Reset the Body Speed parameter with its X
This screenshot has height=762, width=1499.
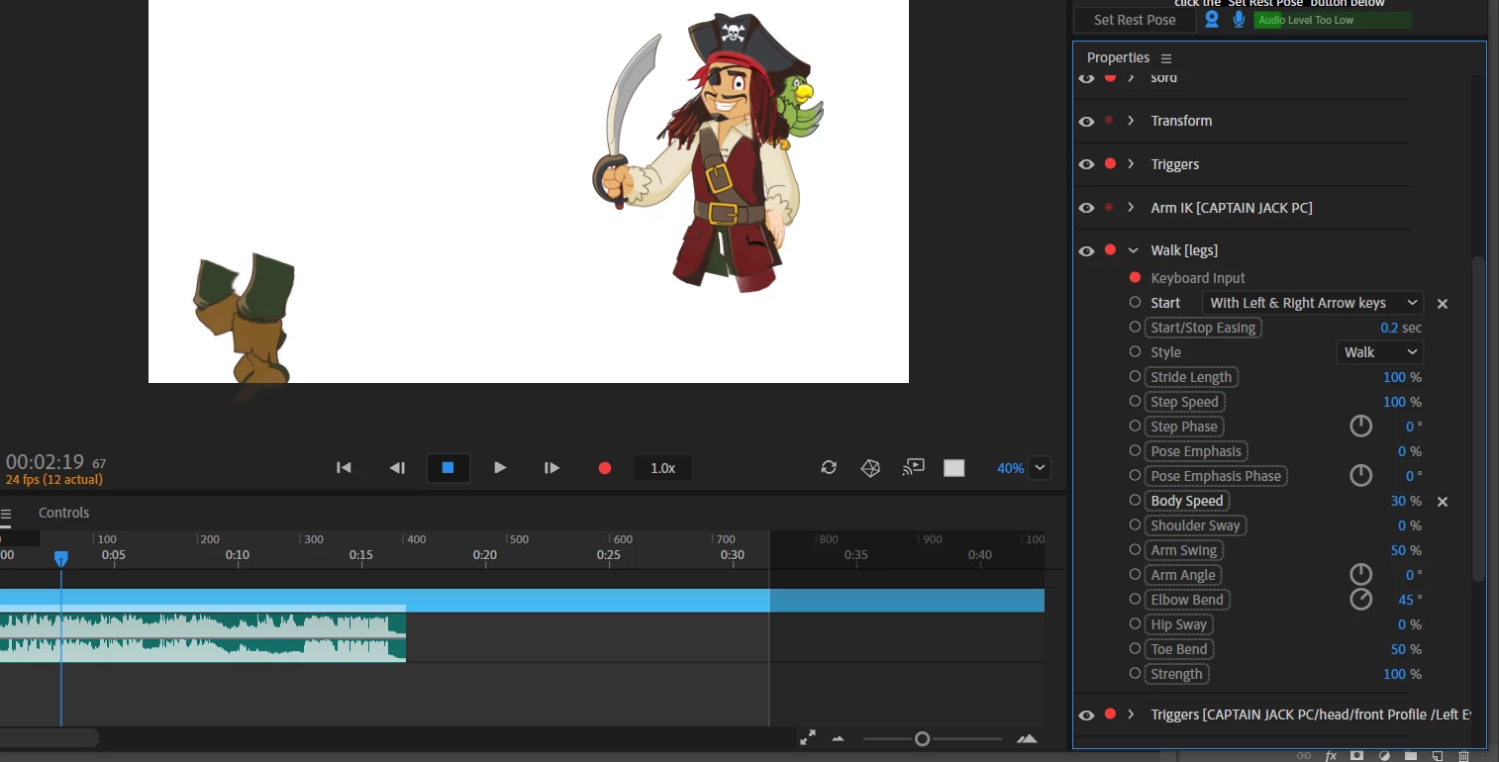pyautogui.click(x=1443, y=502)
